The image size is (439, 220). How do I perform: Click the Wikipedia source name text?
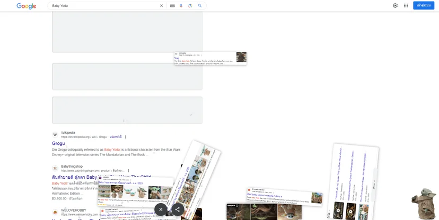click(x=68, y=133)
